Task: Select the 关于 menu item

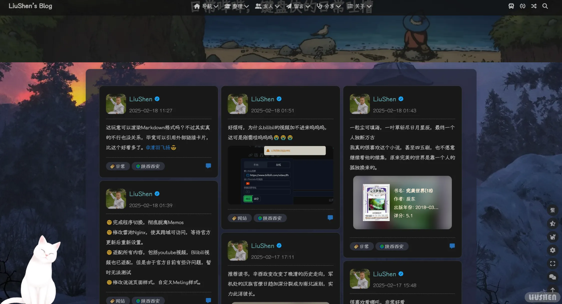Action: coord(360,6)
